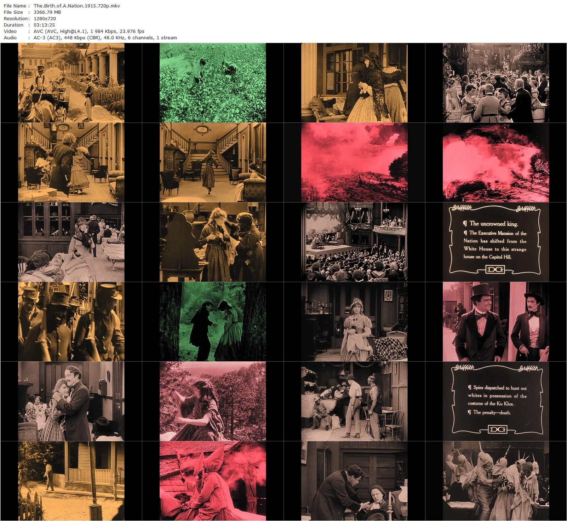567x521 pixels.
Task: Open 'The uncrowned king' intertitle thumbnail
Action: pos(496,242)
